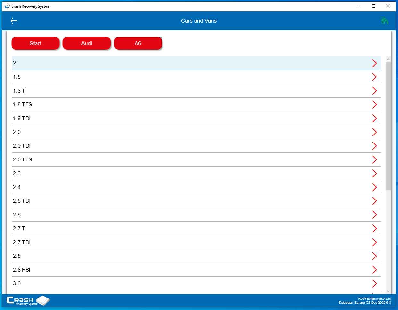Open the chevron on the 2.5 TDI row
The image size is (398, 310).
pos(374,201)
